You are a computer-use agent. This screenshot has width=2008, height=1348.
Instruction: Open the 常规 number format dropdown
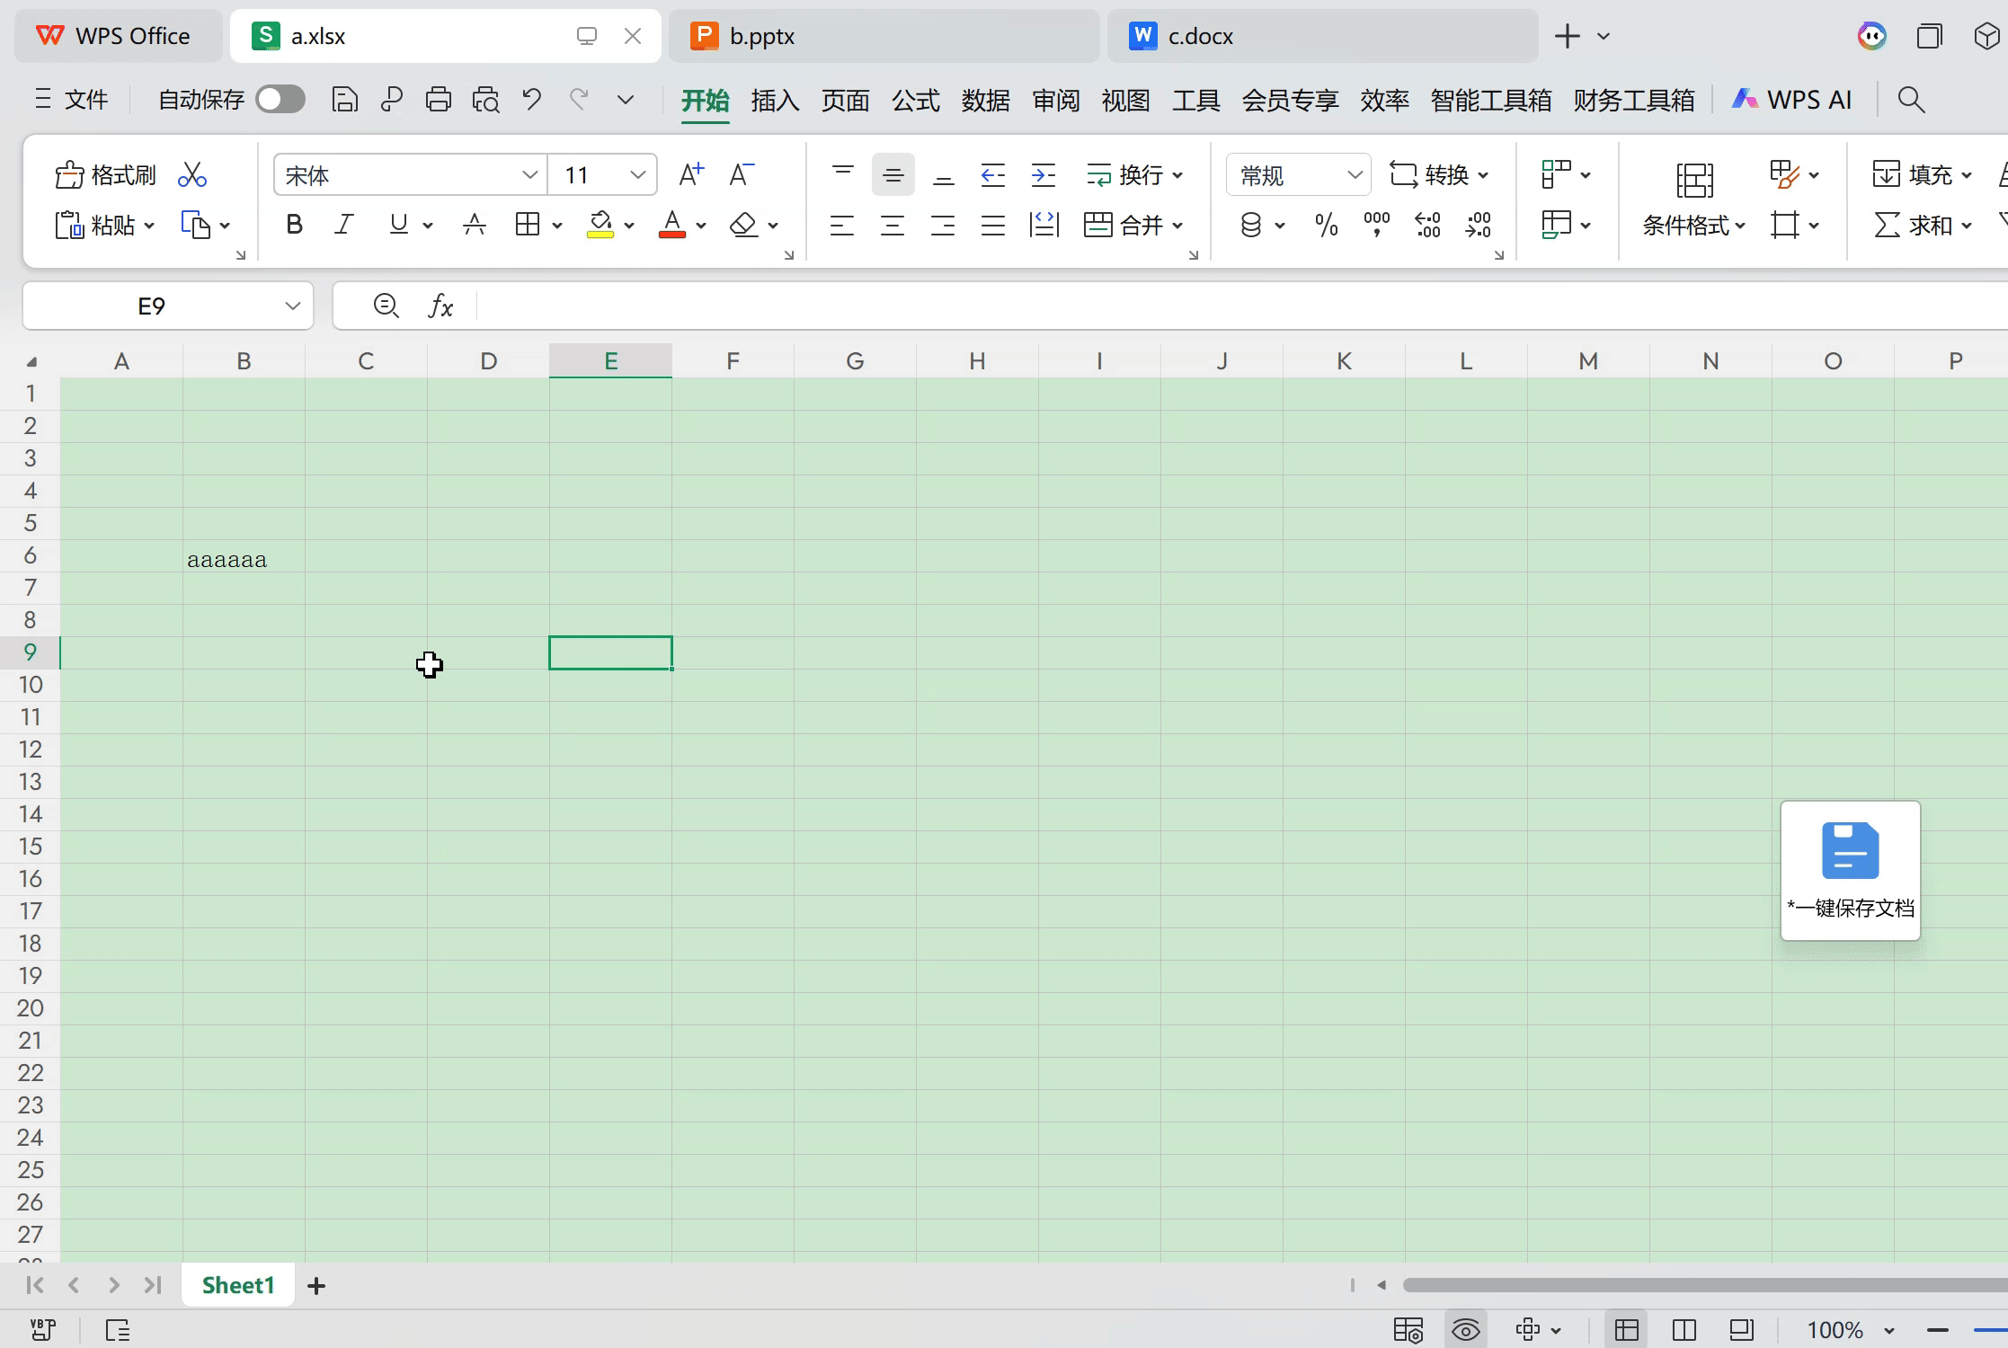(x=1354, y=175)
